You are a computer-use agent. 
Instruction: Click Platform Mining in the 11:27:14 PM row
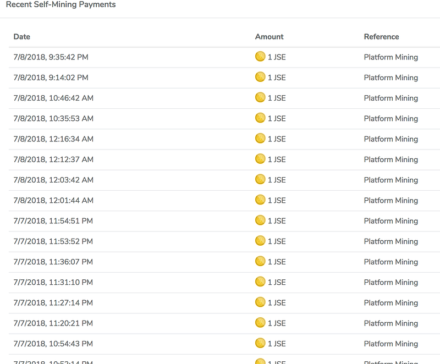[x=391, y=303]
